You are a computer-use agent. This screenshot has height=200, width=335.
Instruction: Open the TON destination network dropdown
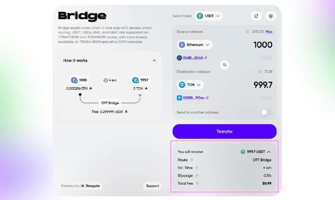click(190, 85)
